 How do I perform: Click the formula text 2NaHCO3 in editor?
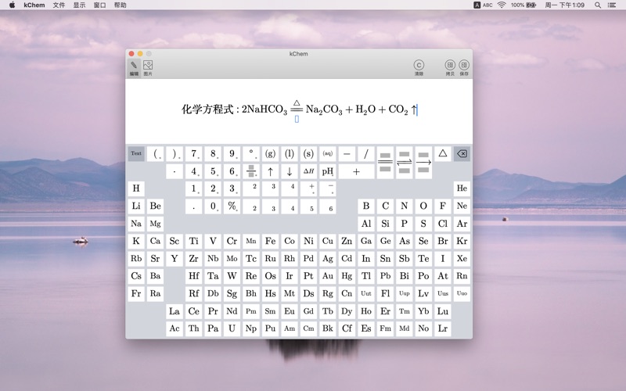coord(264,109)
